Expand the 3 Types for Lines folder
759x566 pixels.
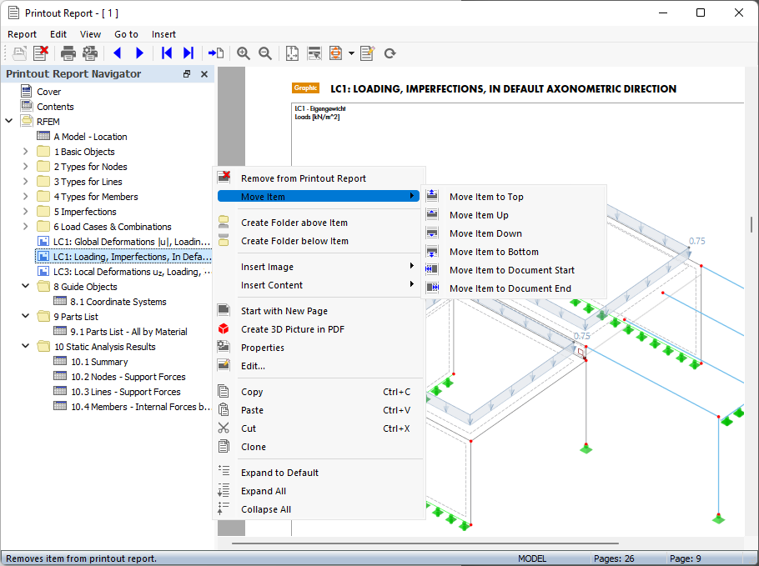[x=26, y=182]
